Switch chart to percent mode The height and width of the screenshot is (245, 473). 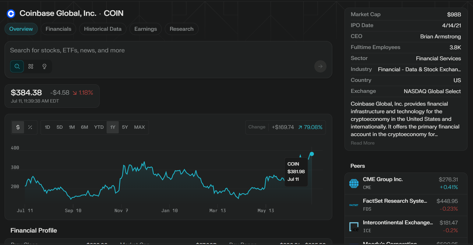tap(30, 127)
